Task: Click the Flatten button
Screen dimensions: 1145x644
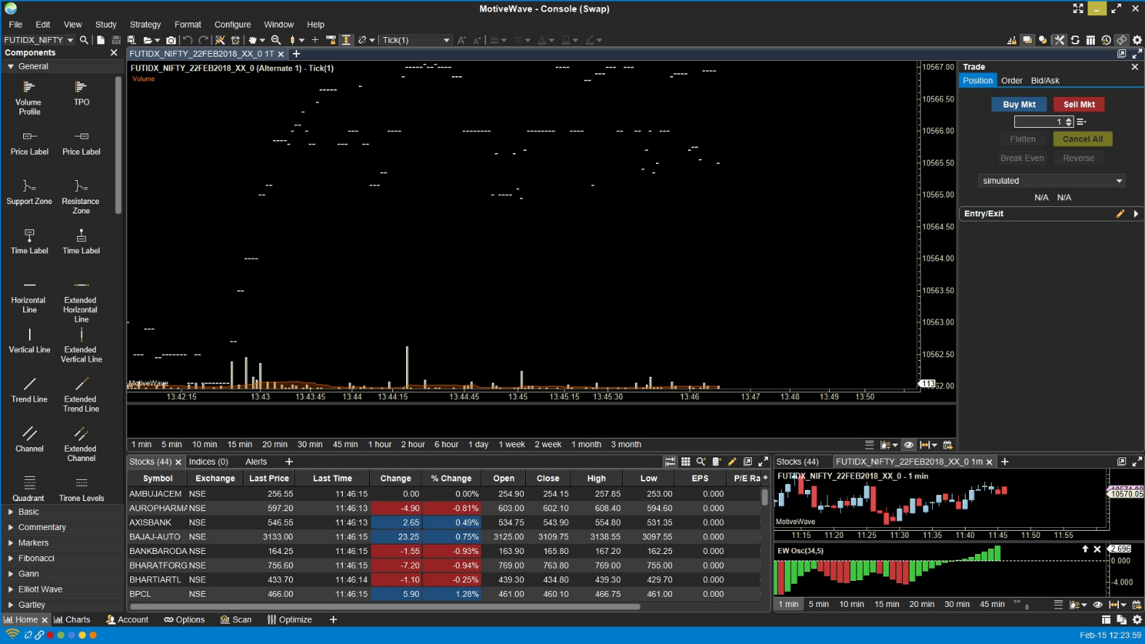Action: tap(1022, 139)
